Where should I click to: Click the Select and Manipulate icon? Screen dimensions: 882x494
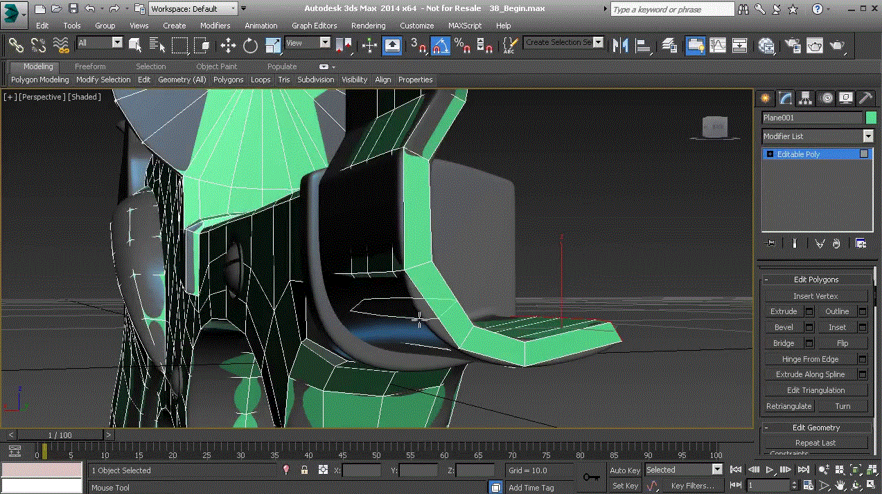(369, 46)
